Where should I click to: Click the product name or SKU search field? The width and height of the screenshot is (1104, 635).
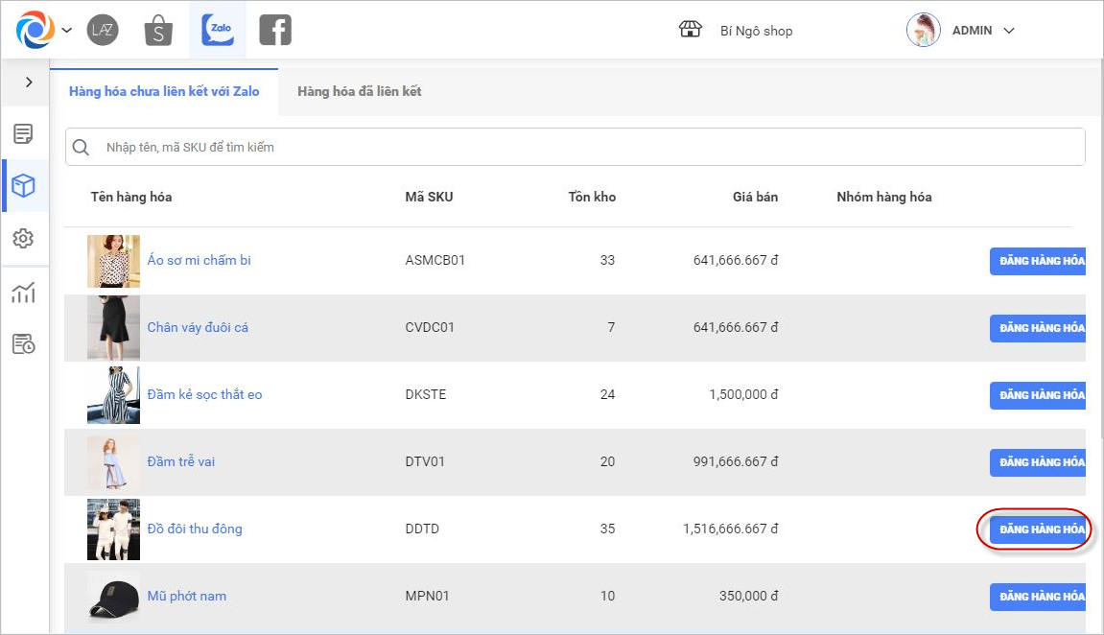[x=575, y=148]
